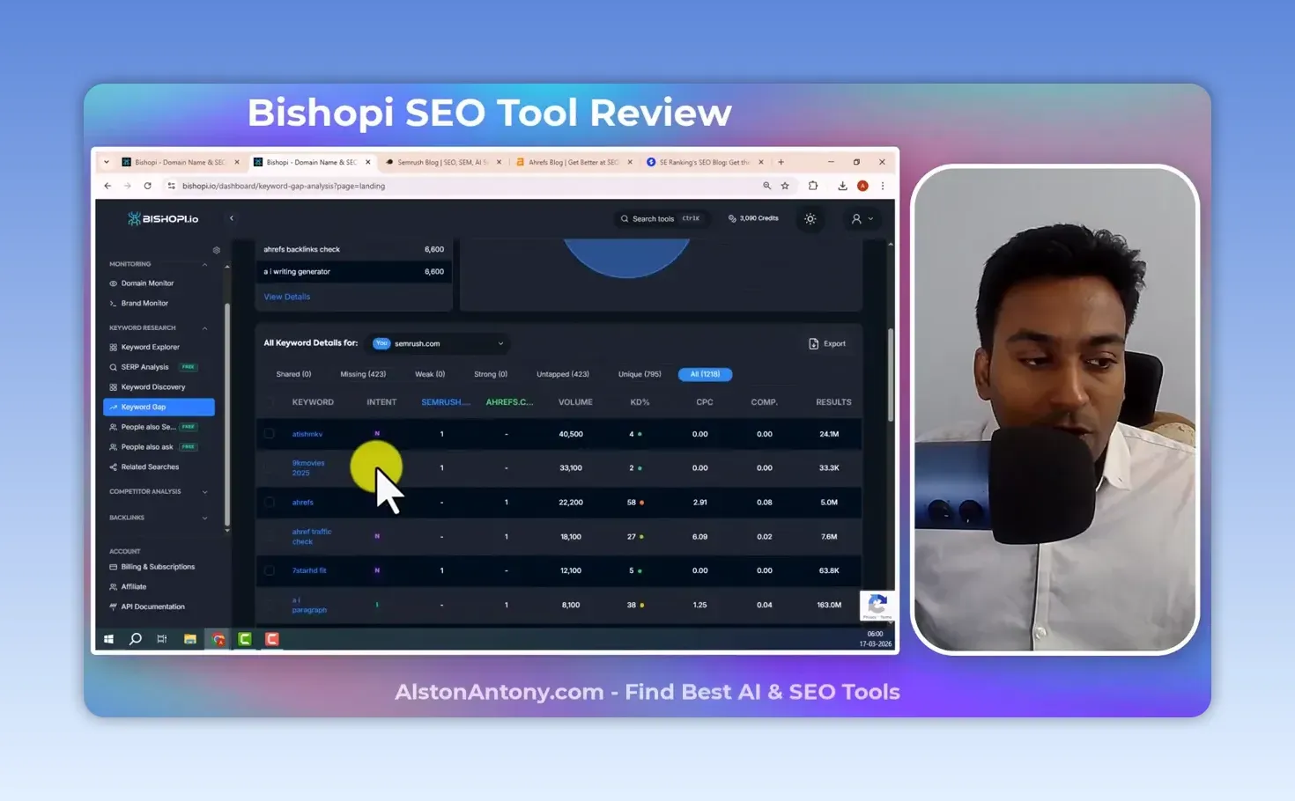
Task: Click the Billing & Subscriptions card icon
Action: coord(113,567)
